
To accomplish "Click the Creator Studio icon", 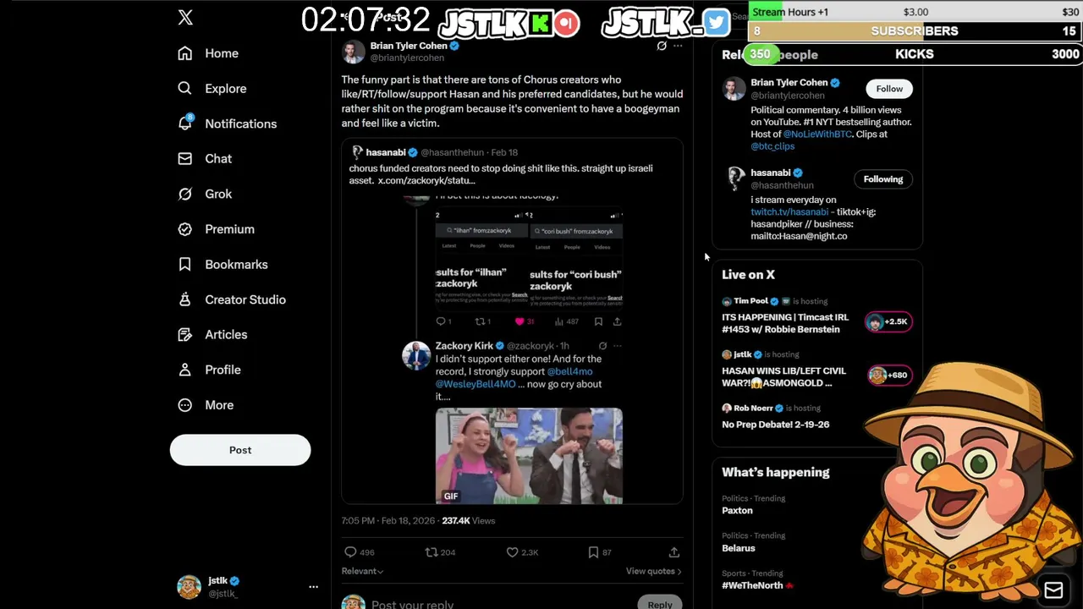I will (x=185, y=299).
